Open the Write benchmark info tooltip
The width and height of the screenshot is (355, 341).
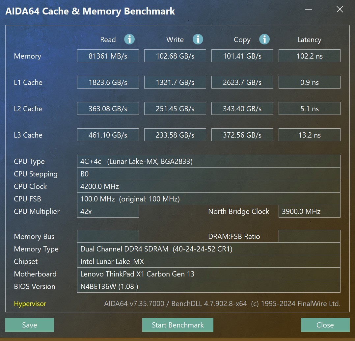[x=198, y=39]
